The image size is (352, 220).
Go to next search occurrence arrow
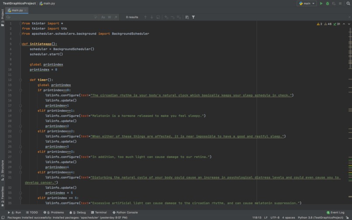tap(152, 17)
